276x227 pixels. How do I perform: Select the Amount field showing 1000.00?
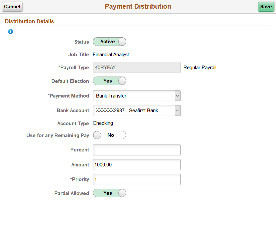(x=136, y=164)
